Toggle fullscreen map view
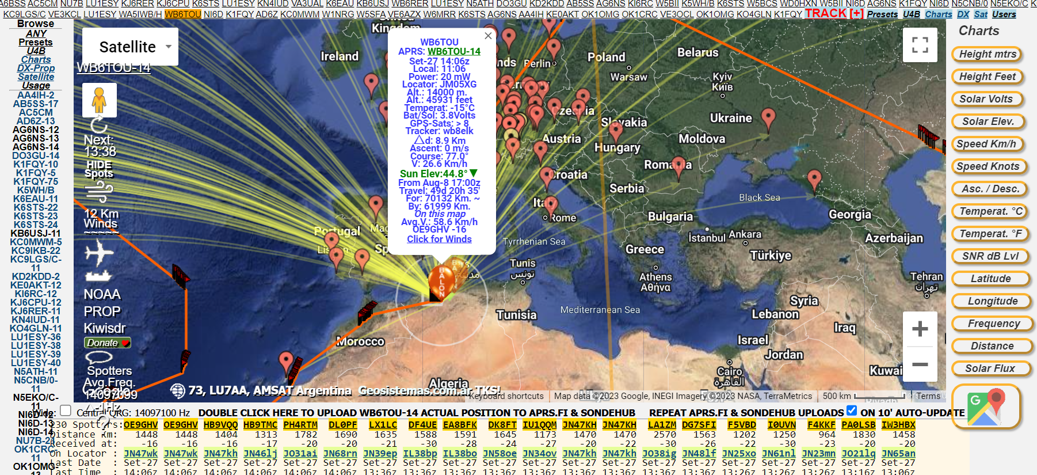The width and height of the screenshot is (1037, 475). (920, 45)
